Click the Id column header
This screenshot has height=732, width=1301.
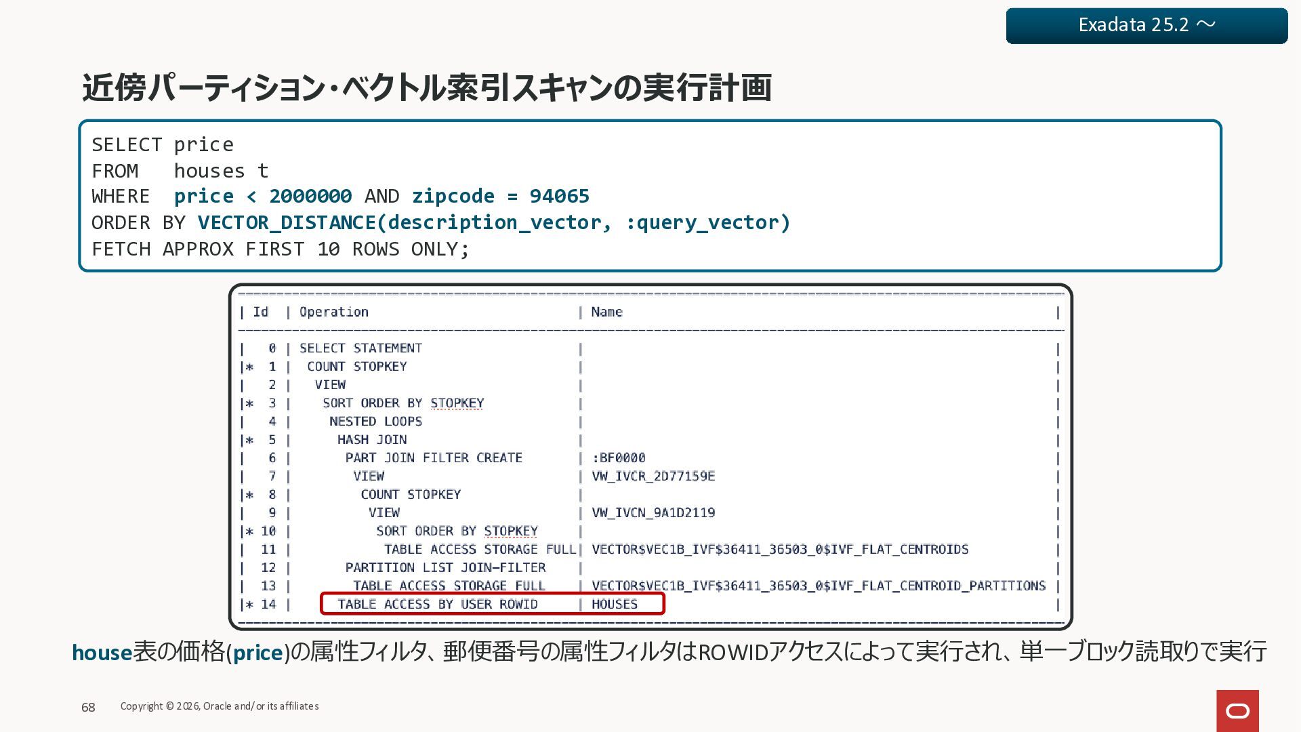click(261, 312)
